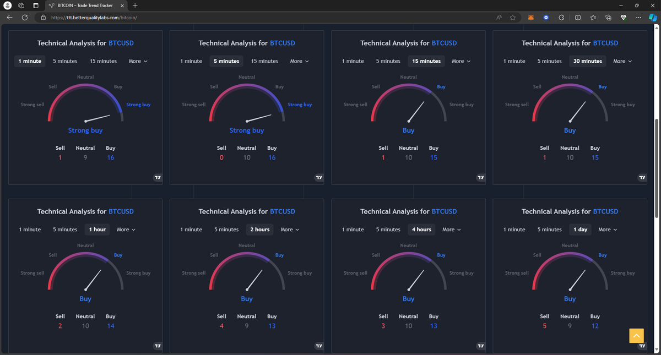The height and width of the screenshot is (355, 661).
Task: Switch 30 minutes widget to 1 minute
Action: [514, 61]
